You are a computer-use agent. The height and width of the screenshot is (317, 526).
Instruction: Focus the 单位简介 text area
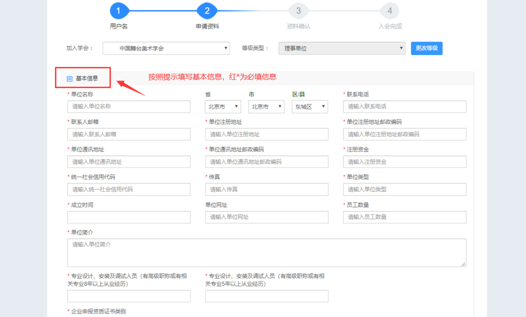click(266, 253)
